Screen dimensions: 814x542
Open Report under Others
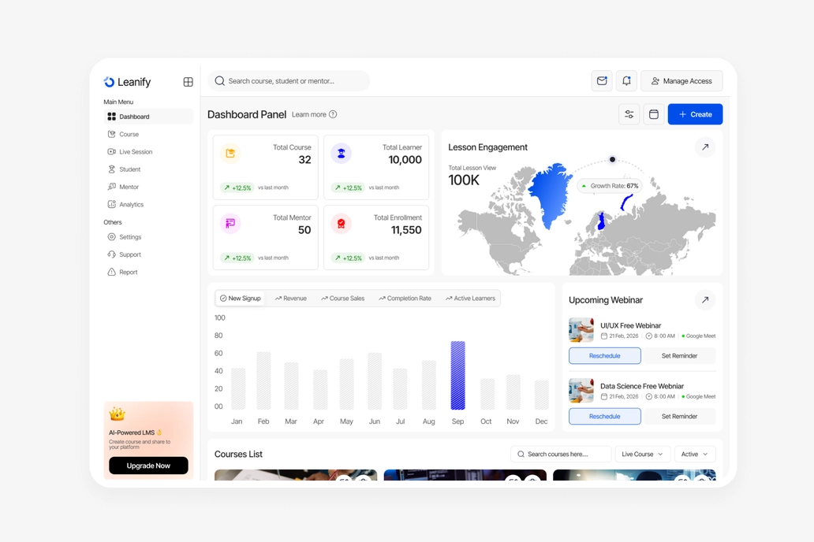[148, 273]
